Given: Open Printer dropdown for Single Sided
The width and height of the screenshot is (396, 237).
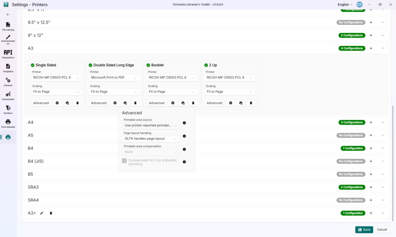Looking at the screenshot, I should point(56,78).
